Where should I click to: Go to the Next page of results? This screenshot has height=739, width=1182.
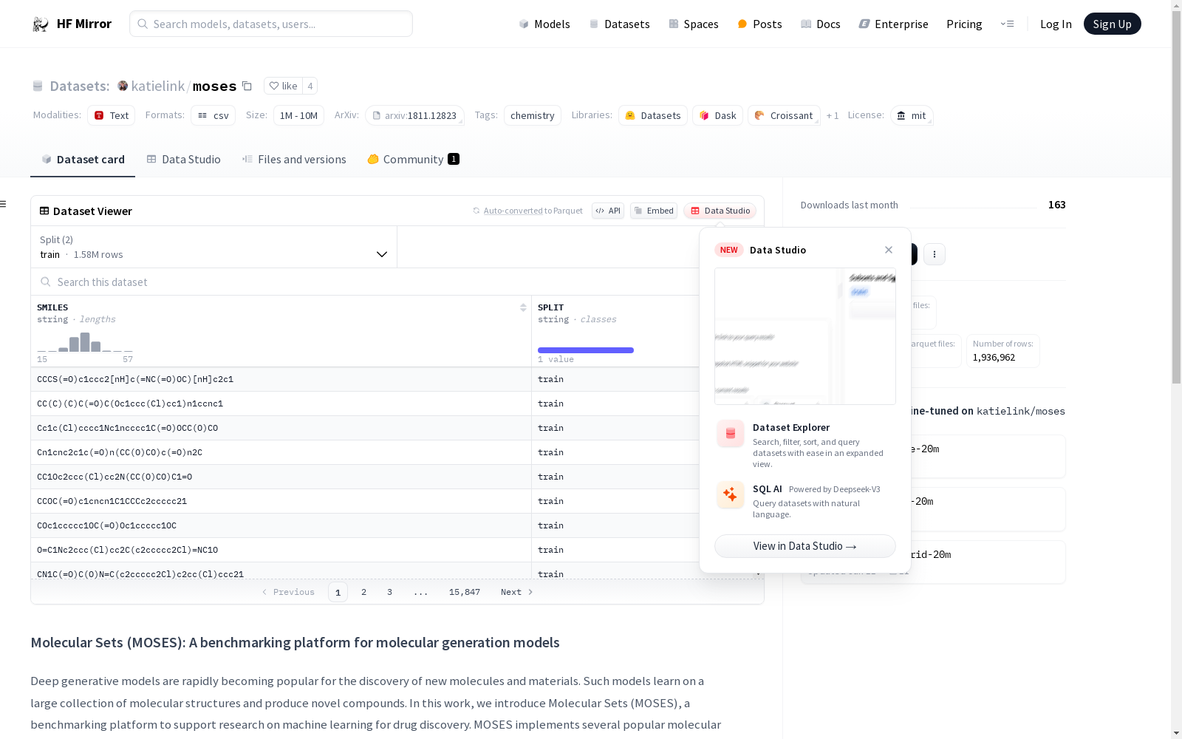coord(517,592)
